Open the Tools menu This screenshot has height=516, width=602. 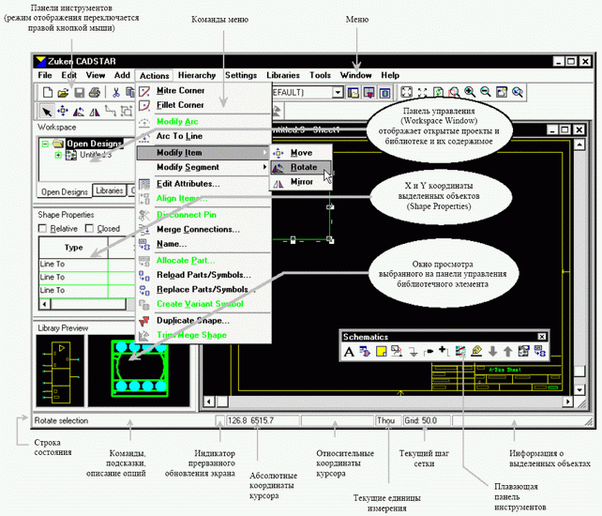coord(320,75)
